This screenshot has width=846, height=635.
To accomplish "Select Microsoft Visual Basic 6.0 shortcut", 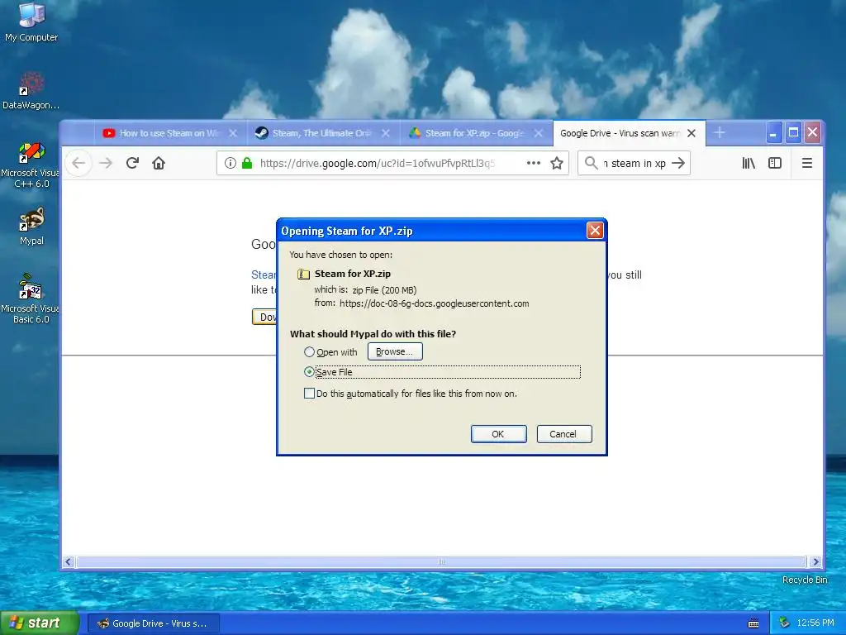I will (x=31, y=298).
